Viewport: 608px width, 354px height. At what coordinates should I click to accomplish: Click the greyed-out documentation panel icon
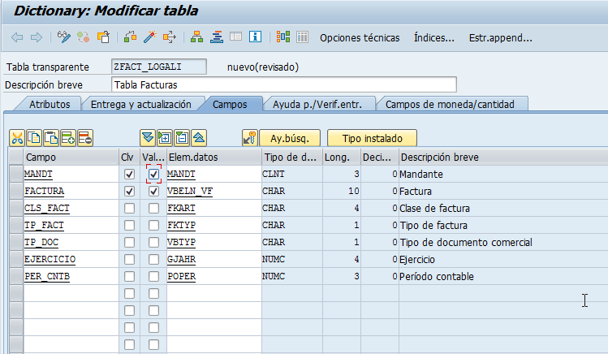click(235, 37)
